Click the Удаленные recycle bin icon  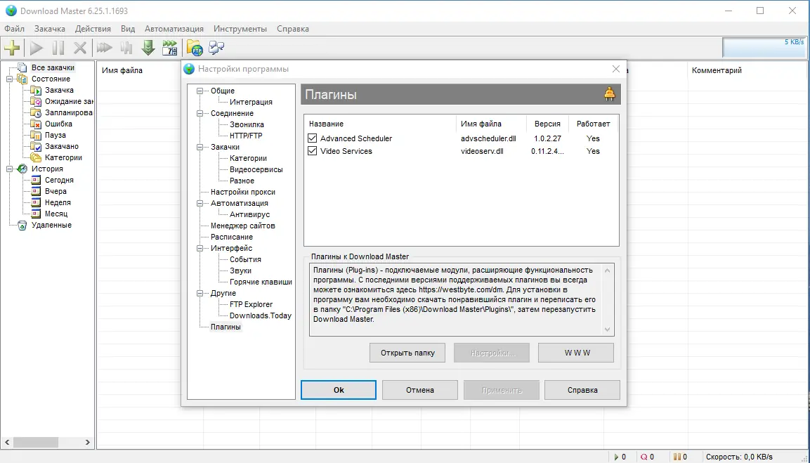[x=22, y=226]
